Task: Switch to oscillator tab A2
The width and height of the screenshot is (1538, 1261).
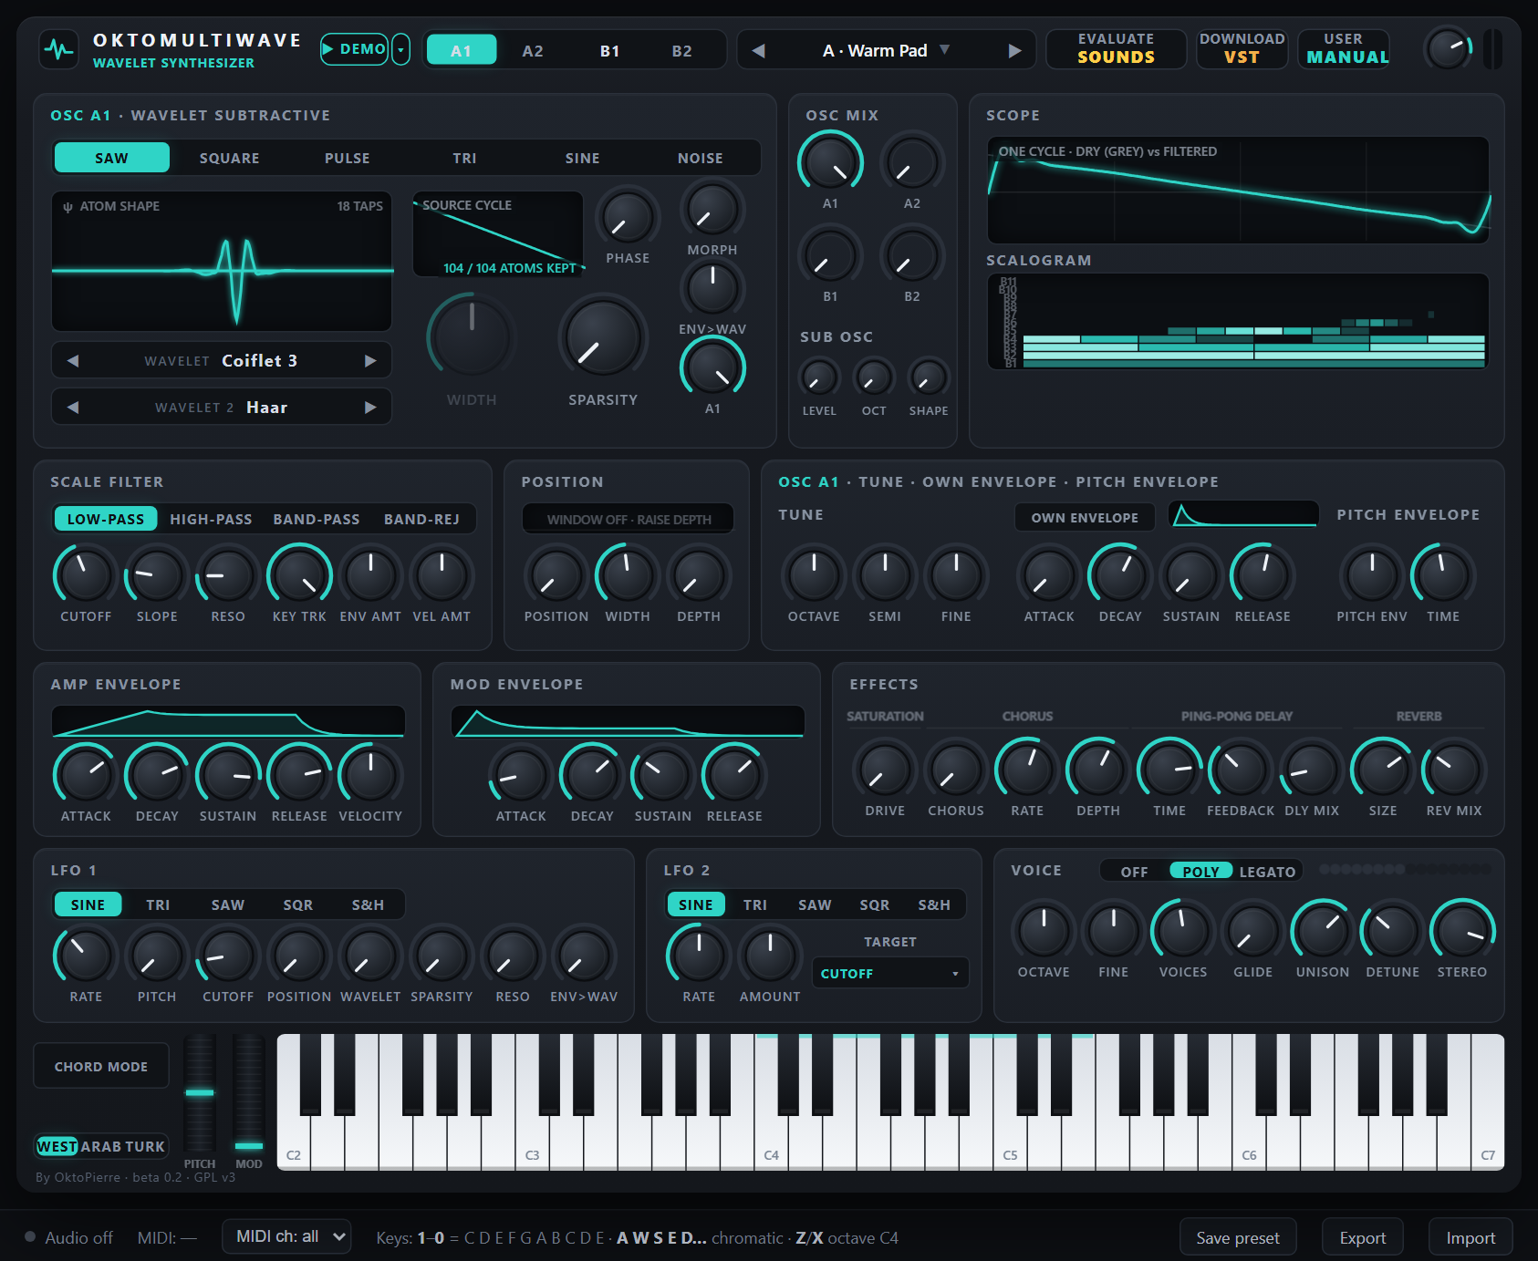Action: click(533, 51)
